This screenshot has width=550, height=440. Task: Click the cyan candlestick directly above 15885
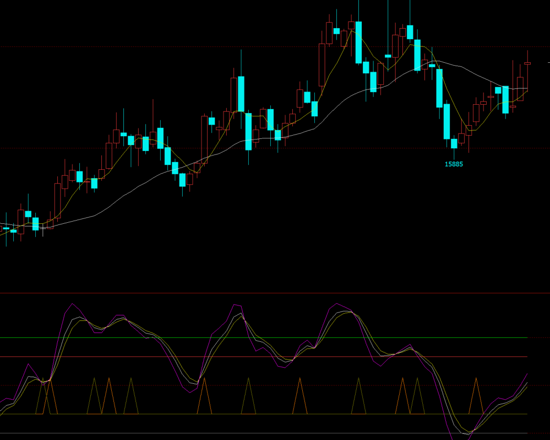454,143
